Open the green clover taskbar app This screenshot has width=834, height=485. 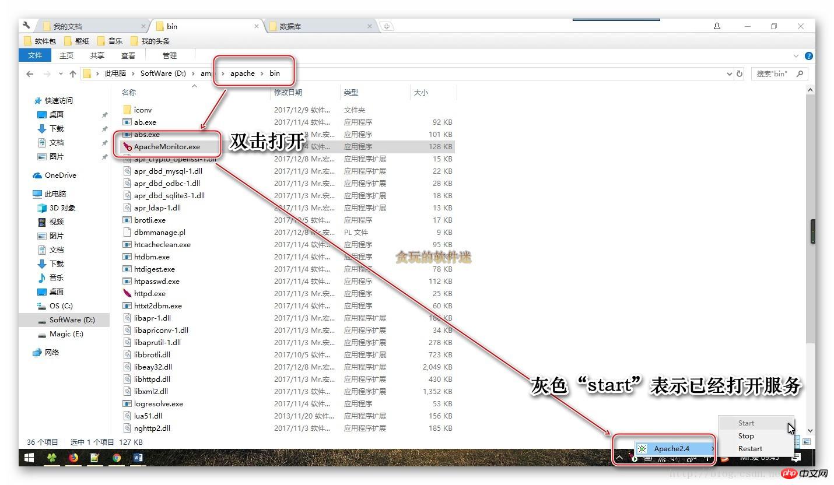[x=51, y=458]
